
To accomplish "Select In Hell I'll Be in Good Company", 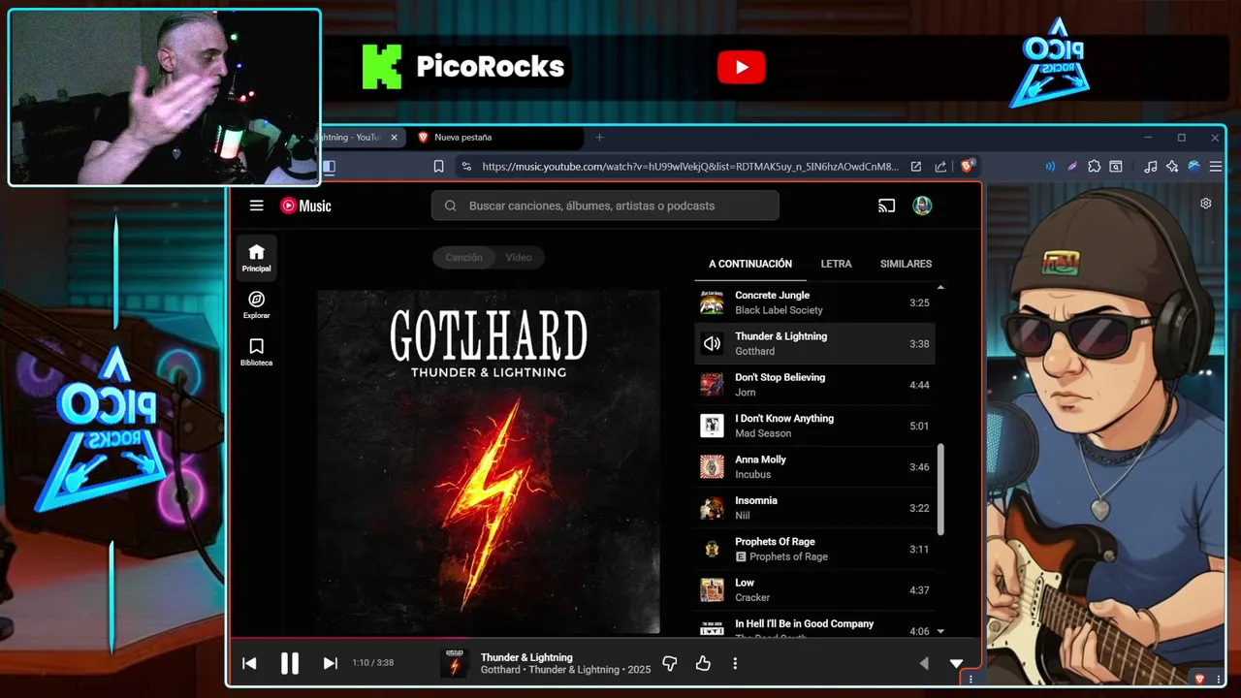I will click(814, 624).
